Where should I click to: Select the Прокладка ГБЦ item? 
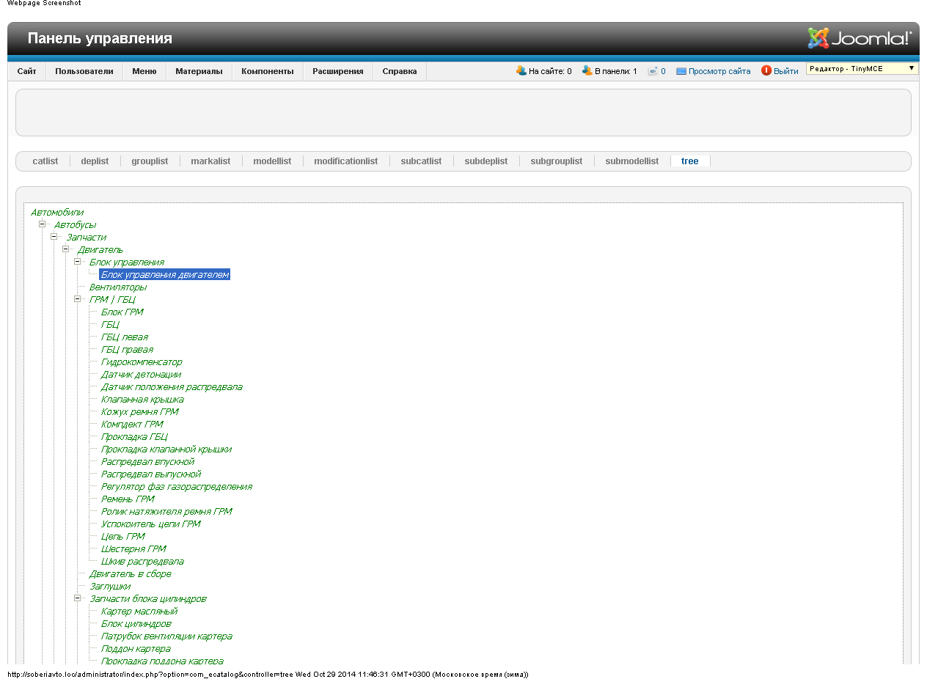click(x=134, y=436)
